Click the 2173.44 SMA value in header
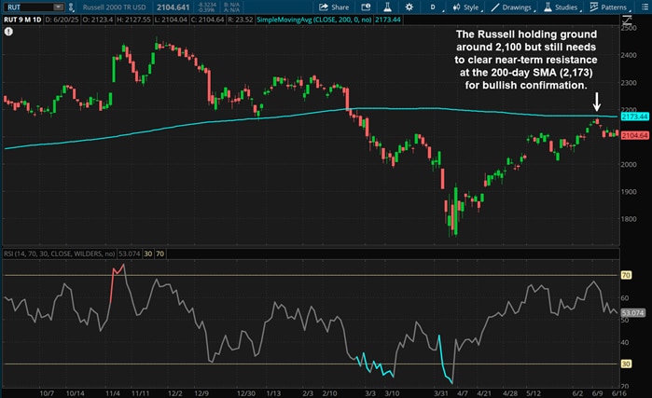The height and width of the screenshot is (398, 652). point(387,20)
